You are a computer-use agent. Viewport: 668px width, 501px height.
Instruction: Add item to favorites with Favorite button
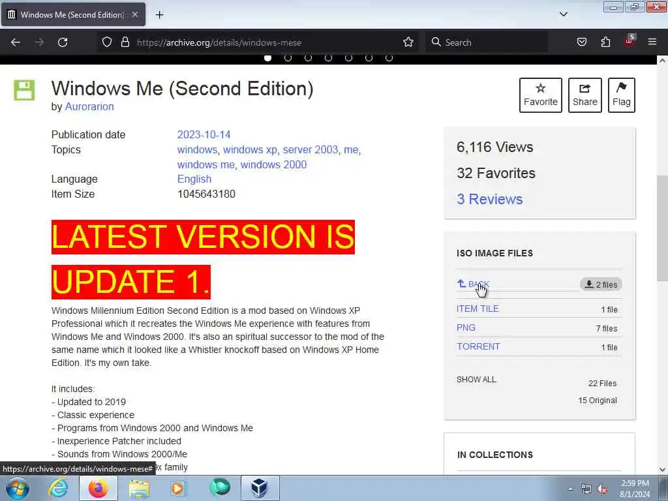pyautogui.click(x=541, y=95)
